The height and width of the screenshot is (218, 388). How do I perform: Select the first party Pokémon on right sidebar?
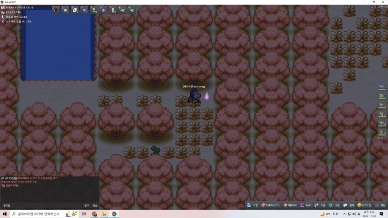tap(382, 87)
